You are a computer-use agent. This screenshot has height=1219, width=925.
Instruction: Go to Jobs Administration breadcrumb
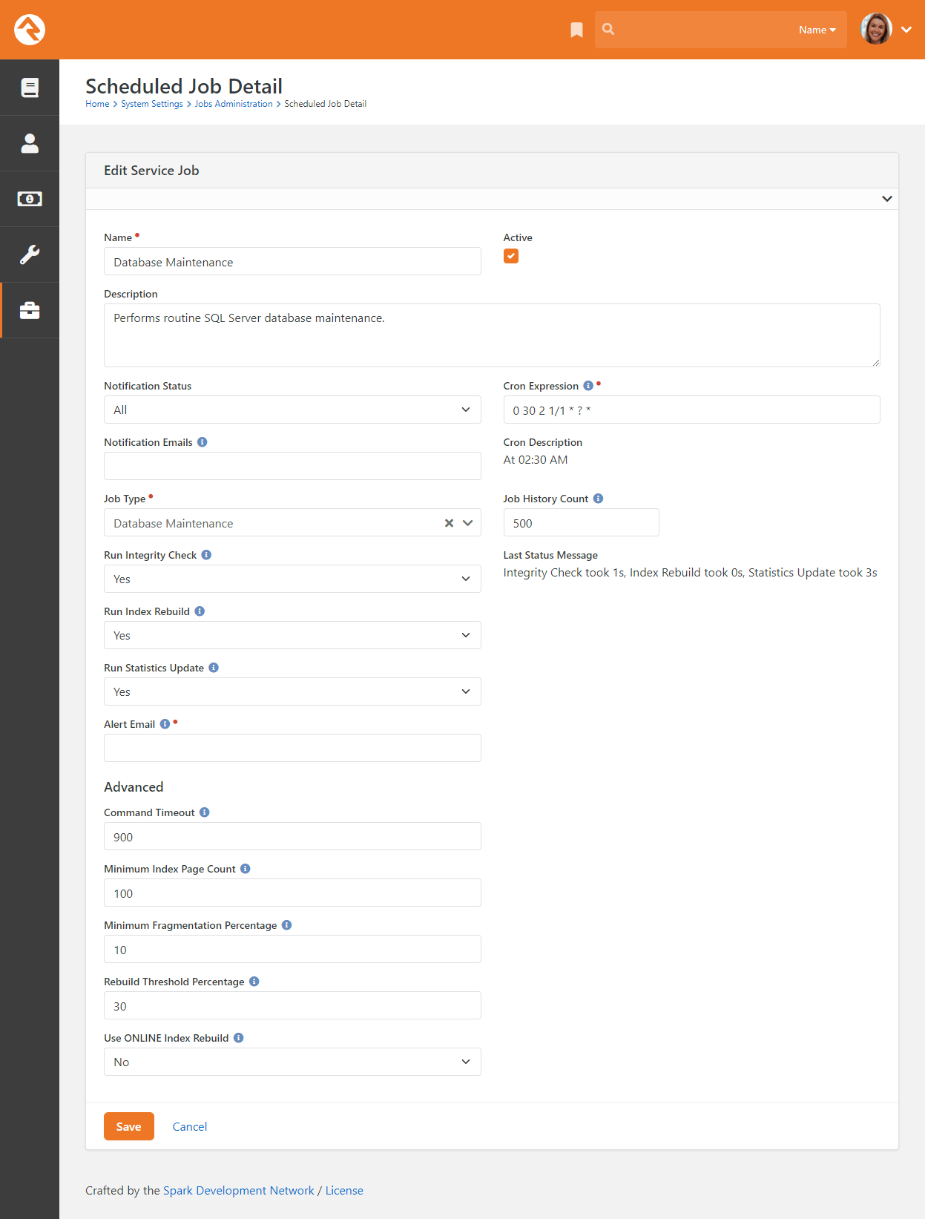[234, 104]
